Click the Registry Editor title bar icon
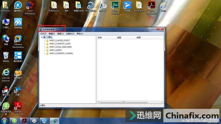The width and height of the screenshot is (221, 124). pyautogui.click(x=41, y=30)
